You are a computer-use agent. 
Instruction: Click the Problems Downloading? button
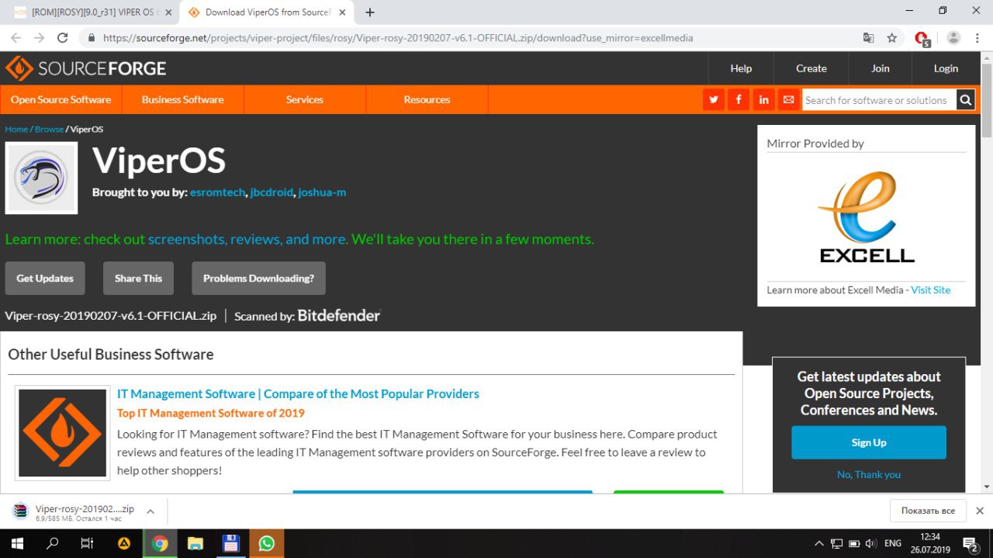point(258,278)
